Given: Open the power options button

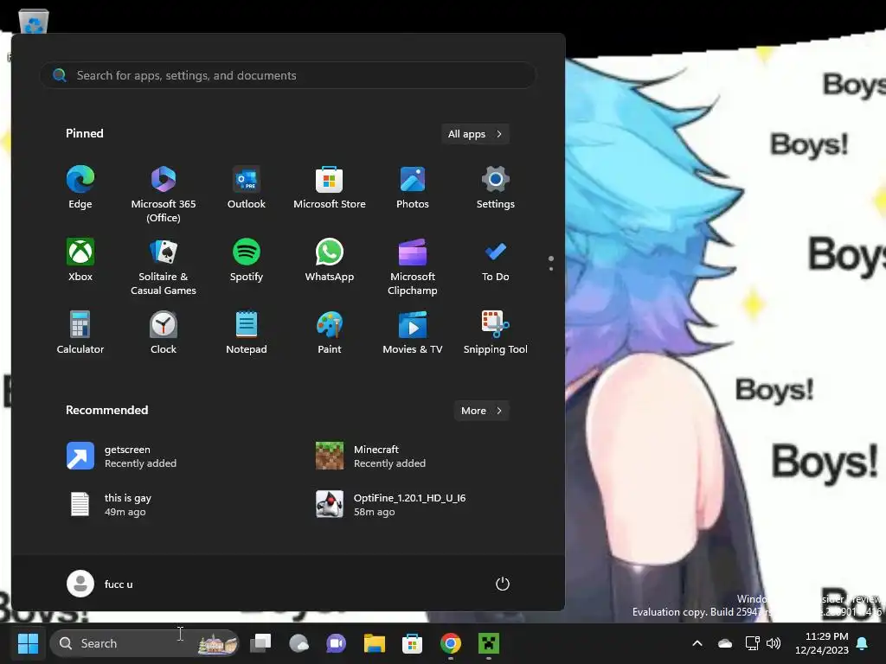Looking at the screenshot, I should 503,584.
